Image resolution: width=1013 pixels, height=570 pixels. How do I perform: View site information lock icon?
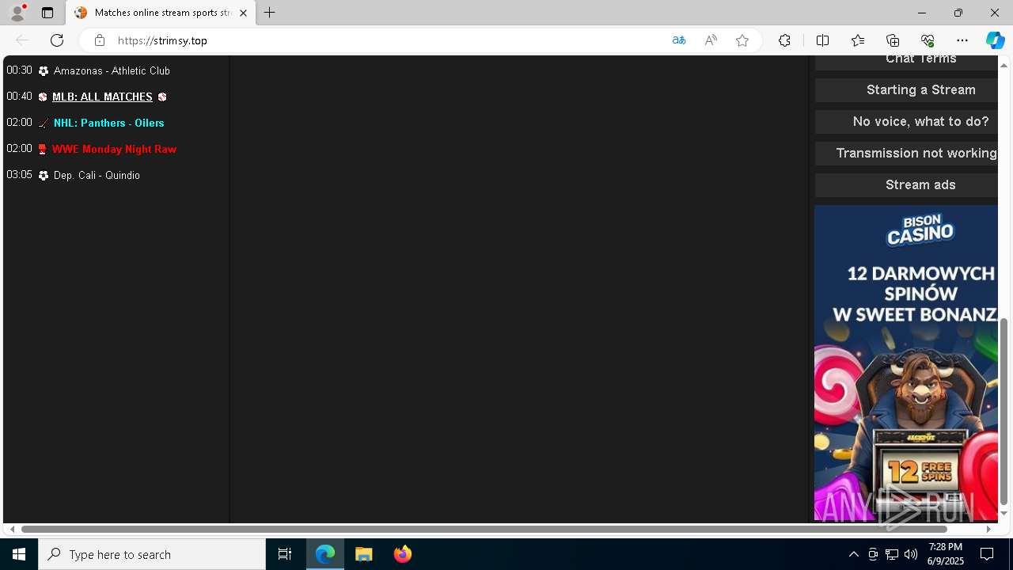click(99, 40)
